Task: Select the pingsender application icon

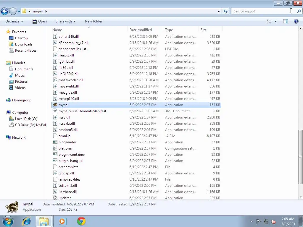Action: pos(55,142)
